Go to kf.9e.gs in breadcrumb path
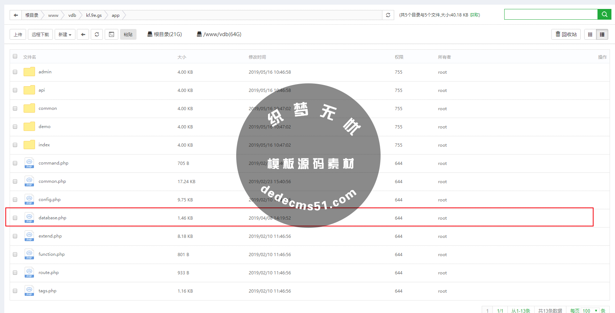Screen dimensions: 615x313 (94, 15)
